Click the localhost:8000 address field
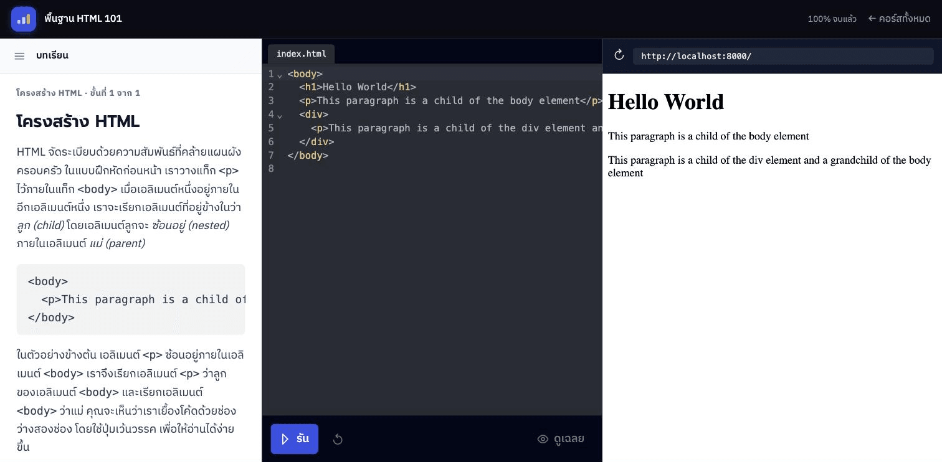942x462 pixels. coord(783,56)
